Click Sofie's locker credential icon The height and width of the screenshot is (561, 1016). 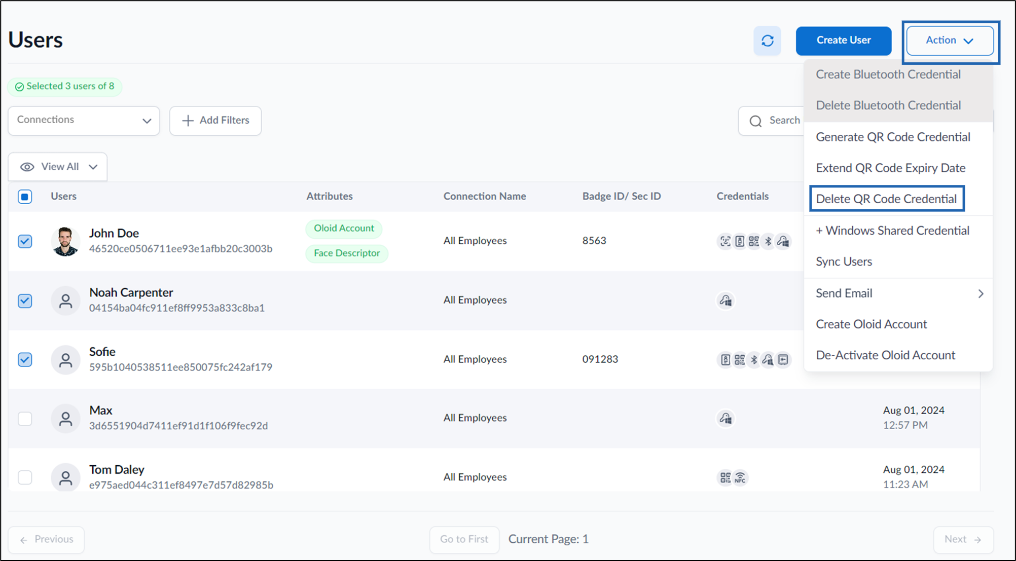click(x=783, y=360)
